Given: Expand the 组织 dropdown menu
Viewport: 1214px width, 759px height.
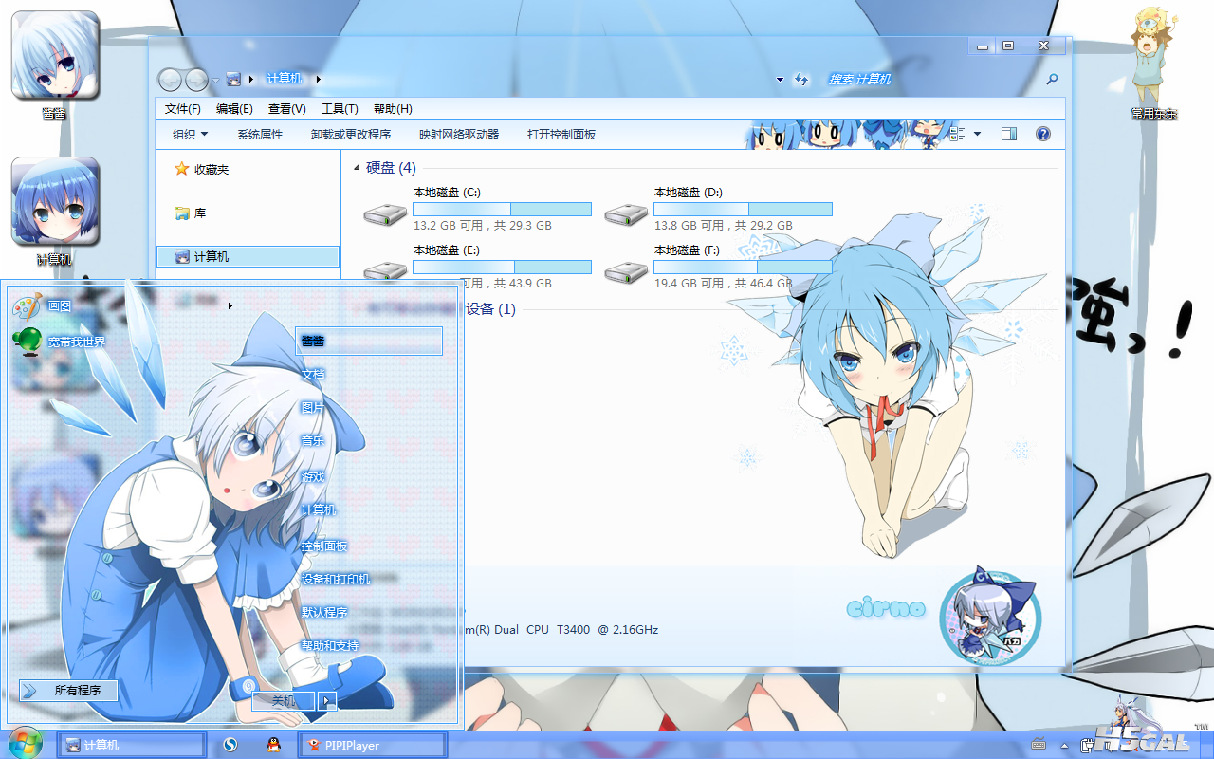Looking at the screenshot, I should click(x=190, y=135).
